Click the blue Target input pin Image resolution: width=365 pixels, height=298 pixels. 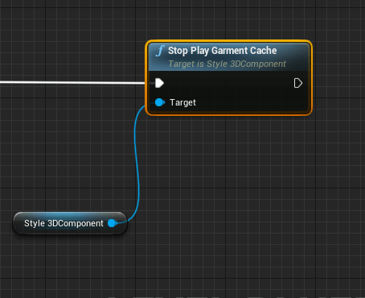coord(160,102)
